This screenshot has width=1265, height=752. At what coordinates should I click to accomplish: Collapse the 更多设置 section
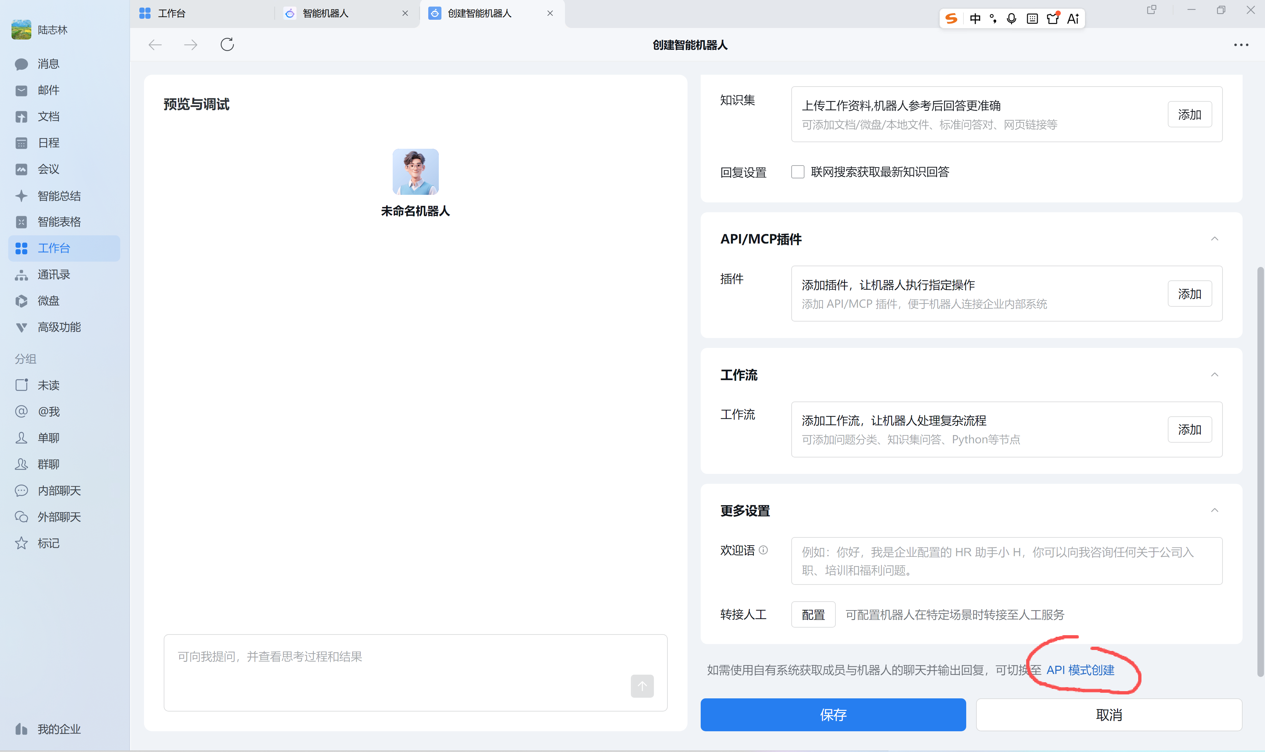(x=1215, y=511)
